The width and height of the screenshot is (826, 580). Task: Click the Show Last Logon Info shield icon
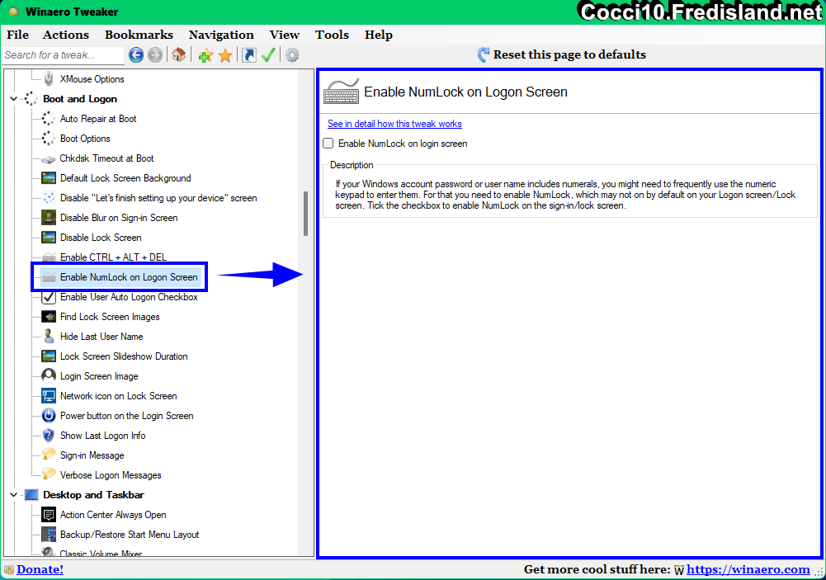pyautogui.click(x=49, y=435)
